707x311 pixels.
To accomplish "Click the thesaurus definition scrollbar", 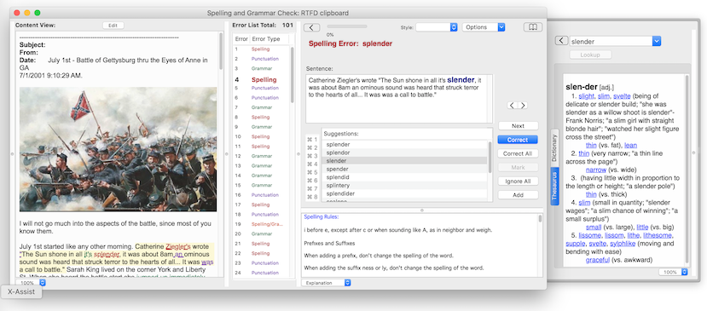I will point(687,169).
